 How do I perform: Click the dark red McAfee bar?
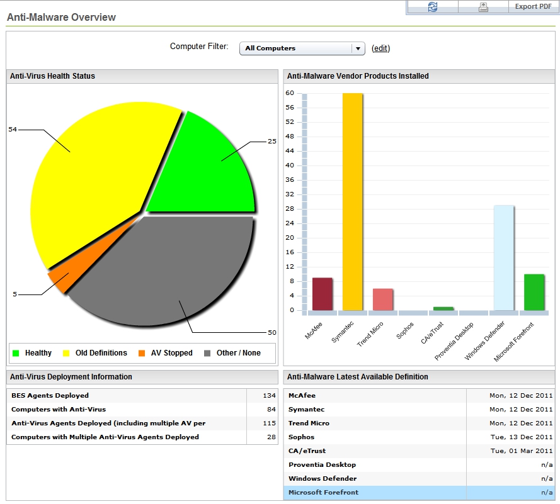tap(322, 294)
